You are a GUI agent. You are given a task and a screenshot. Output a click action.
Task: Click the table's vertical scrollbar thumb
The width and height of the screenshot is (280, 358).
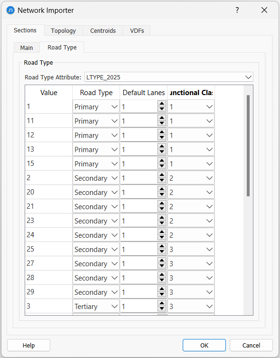click(248, 145)
